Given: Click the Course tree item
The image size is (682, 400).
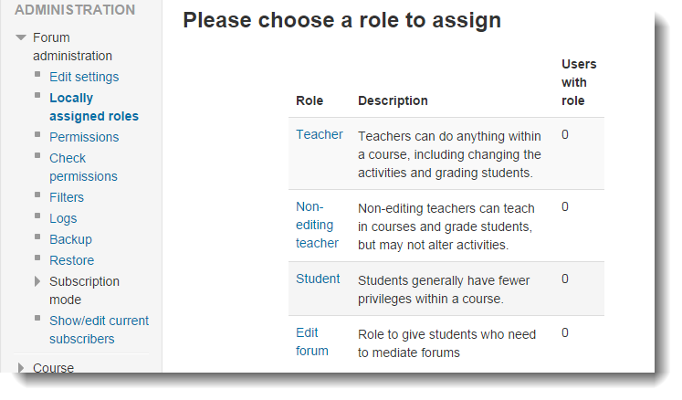Looking at the screenshot, I should 54,368.
